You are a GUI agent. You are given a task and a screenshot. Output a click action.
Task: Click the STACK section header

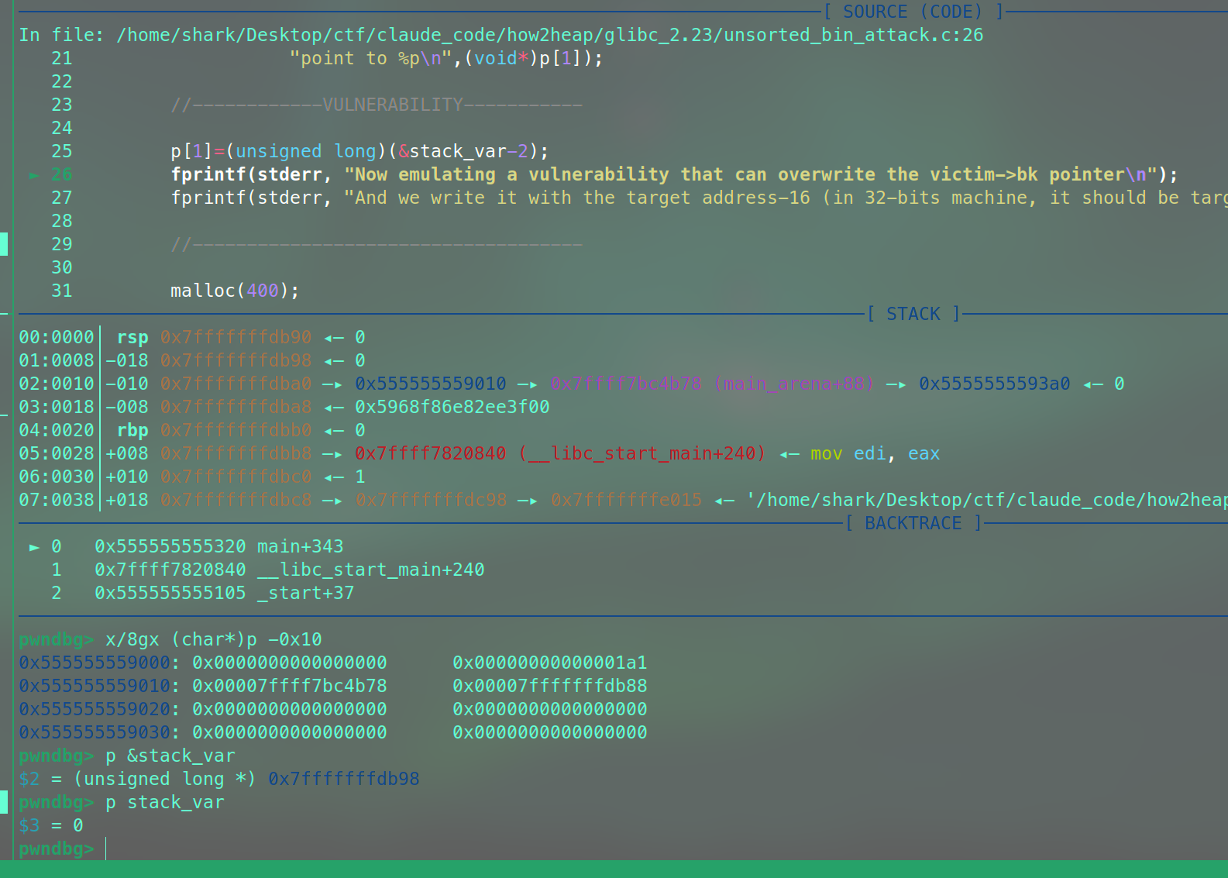click(913, 314)
